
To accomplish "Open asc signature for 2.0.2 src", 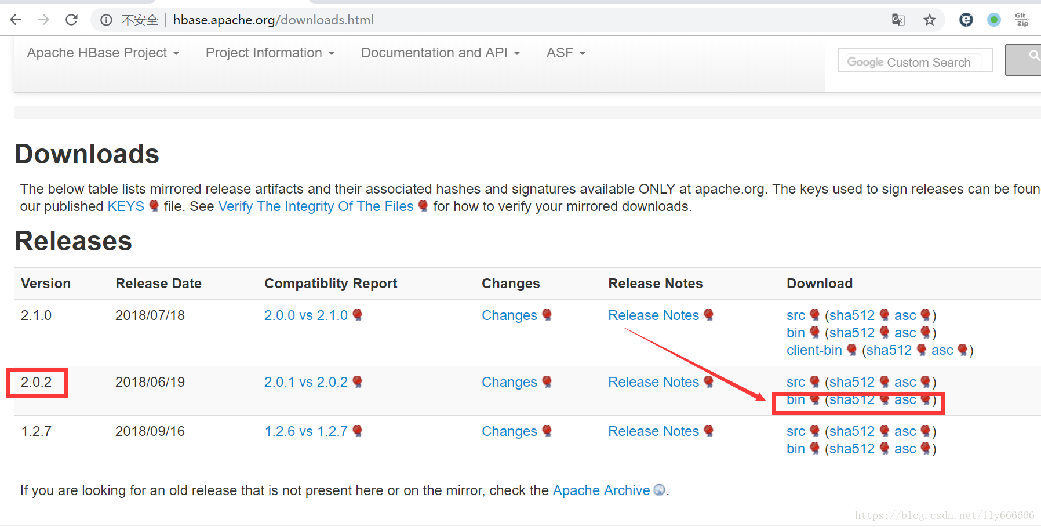I will click(x=905, y=382).
